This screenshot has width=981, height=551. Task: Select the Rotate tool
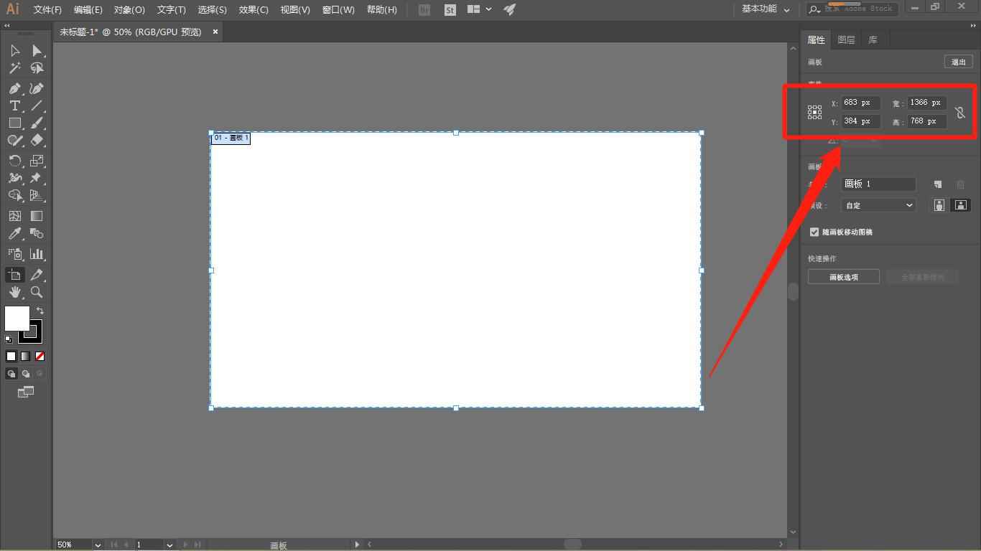click(14, 160)
